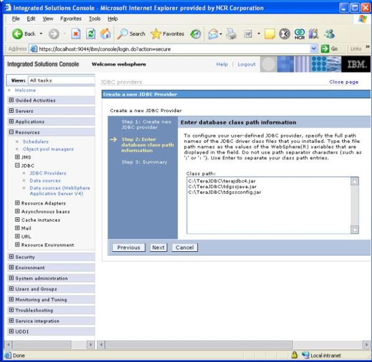Open the Search magnifier tool
This screenshot has width=372, height=362.
pyautogui.click(x=122, y=34)
